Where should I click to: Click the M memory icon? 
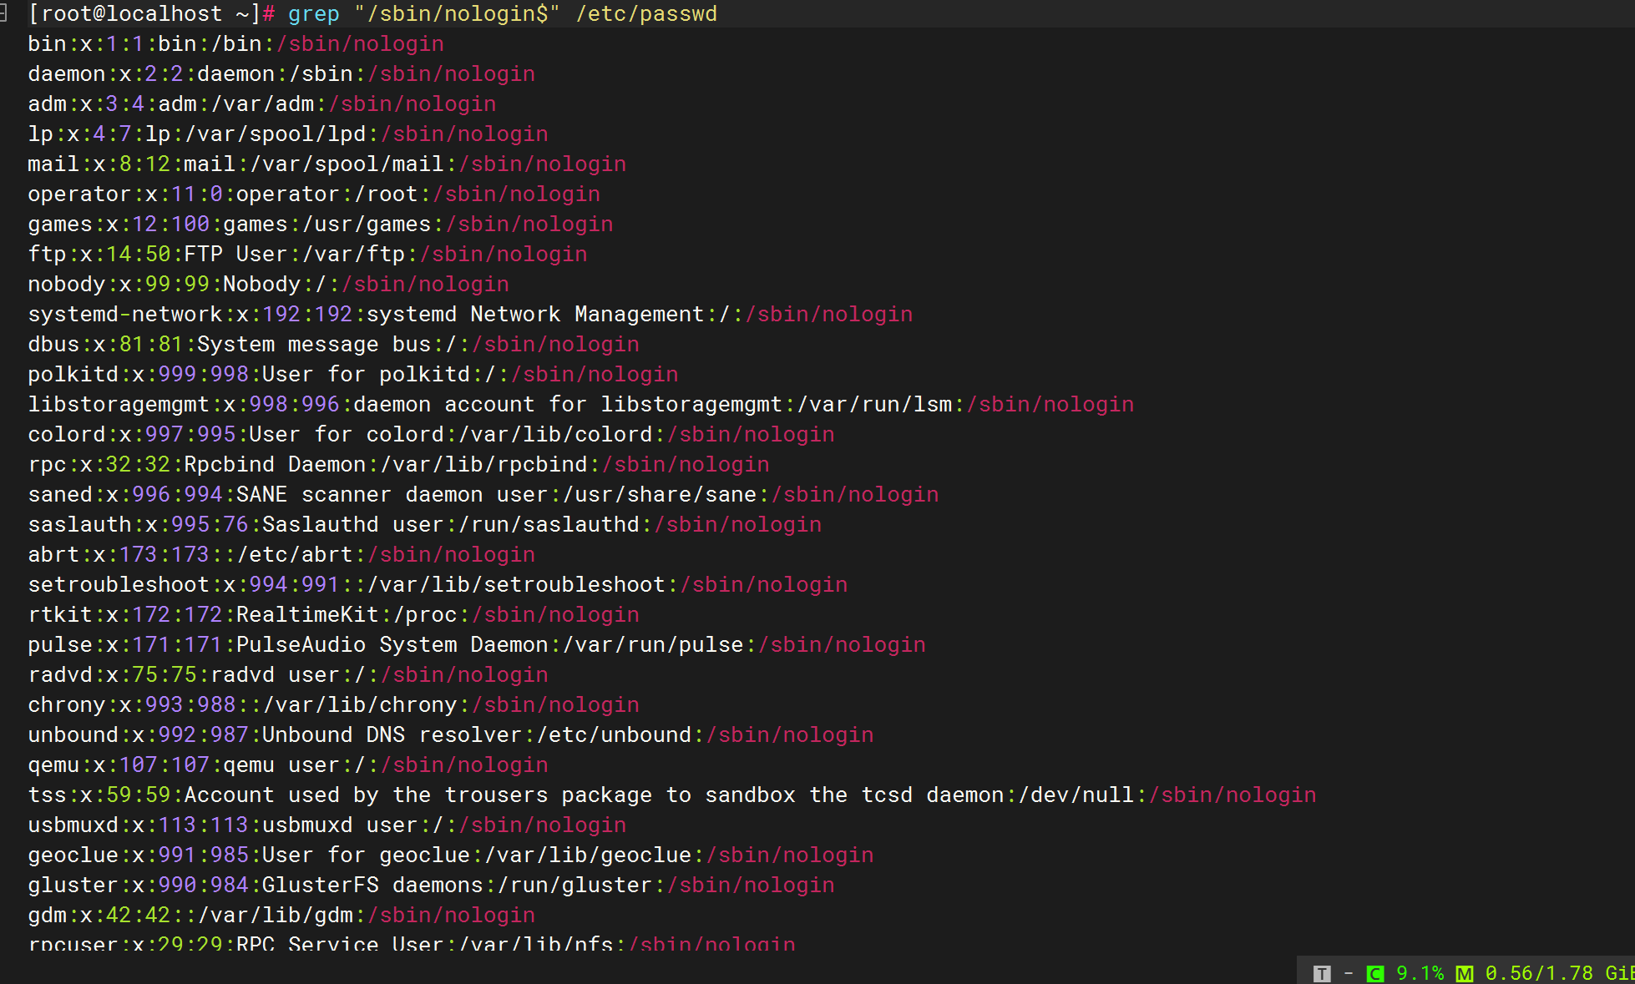point(1464,973)
